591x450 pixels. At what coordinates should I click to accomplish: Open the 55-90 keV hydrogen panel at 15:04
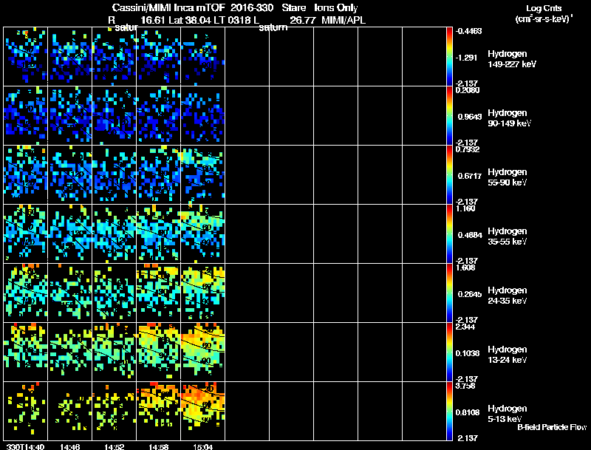[x=203, y=174]
